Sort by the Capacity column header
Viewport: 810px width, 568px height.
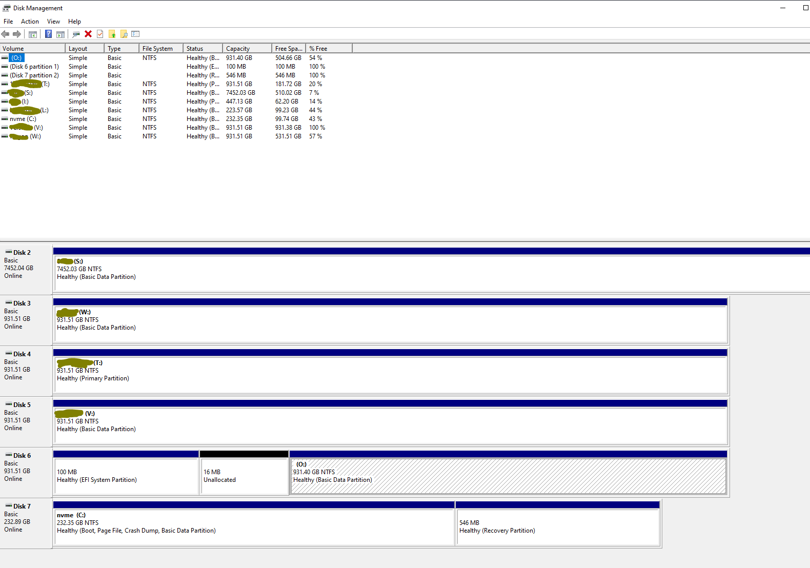point(247,49)
